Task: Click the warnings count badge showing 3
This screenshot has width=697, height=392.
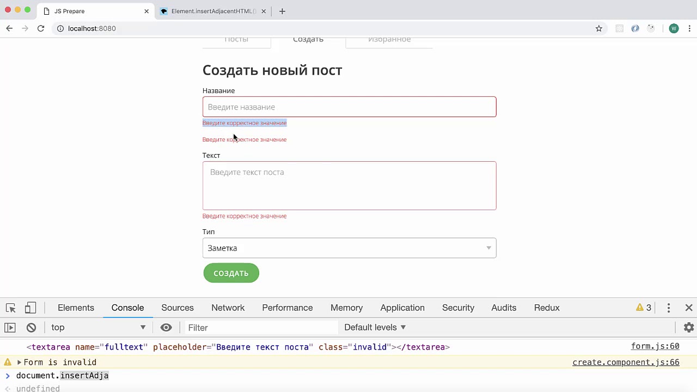Action: click(x=644, y=308)
